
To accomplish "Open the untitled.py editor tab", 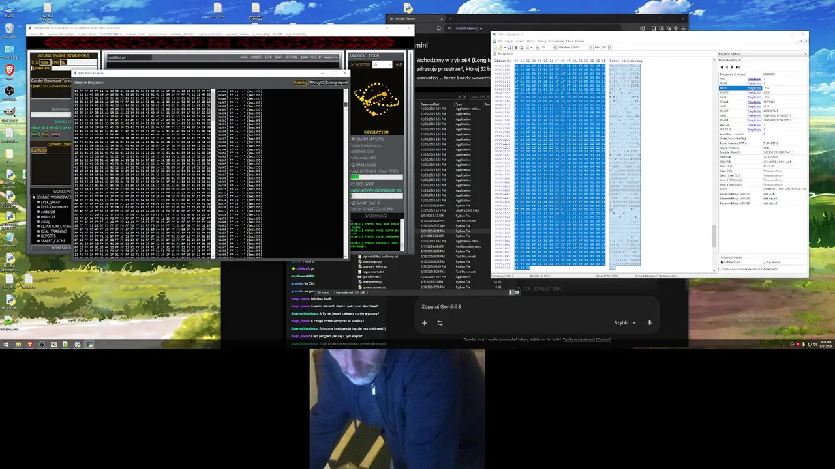I will pyautogui.click(x=130, y=57).
